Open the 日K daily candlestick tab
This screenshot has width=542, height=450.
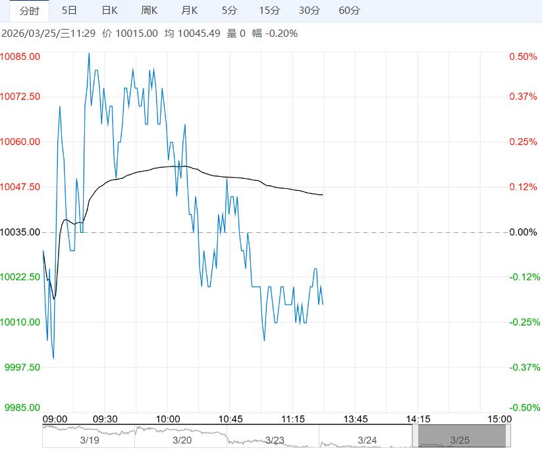109,11
